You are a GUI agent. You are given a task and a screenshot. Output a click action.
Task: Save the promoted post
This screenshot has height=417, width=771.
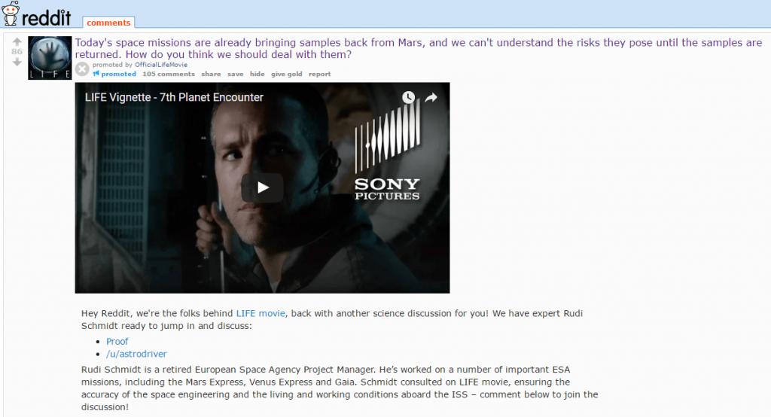236,74
